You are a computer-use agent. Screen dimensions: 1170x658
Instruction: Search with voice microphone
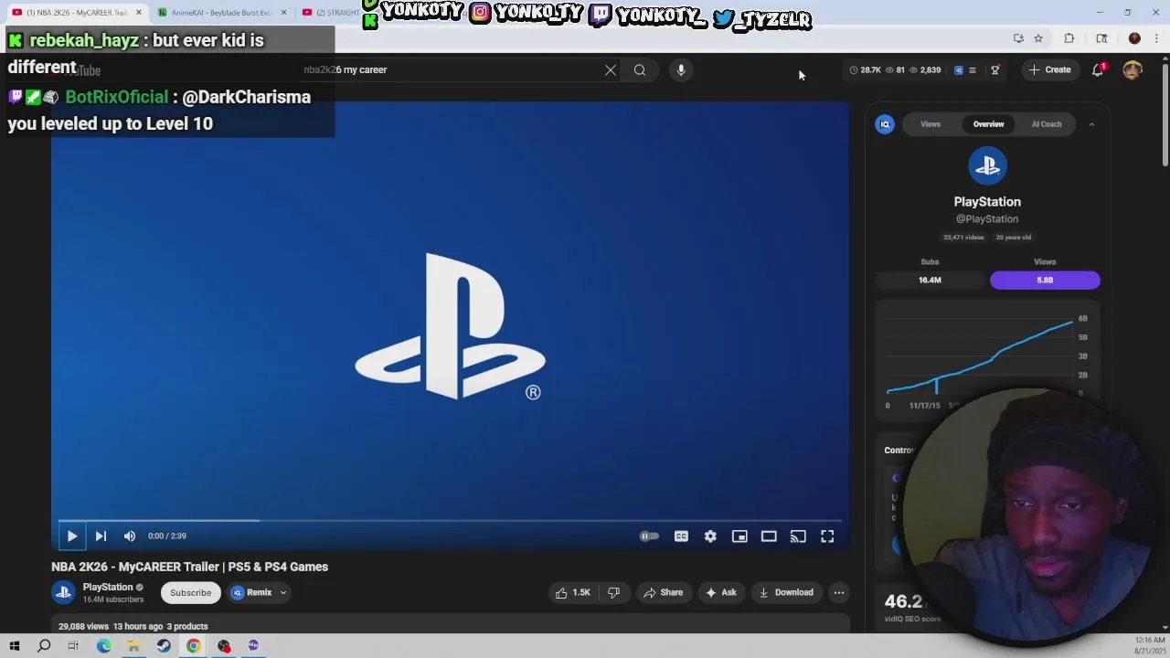point(681,69)
